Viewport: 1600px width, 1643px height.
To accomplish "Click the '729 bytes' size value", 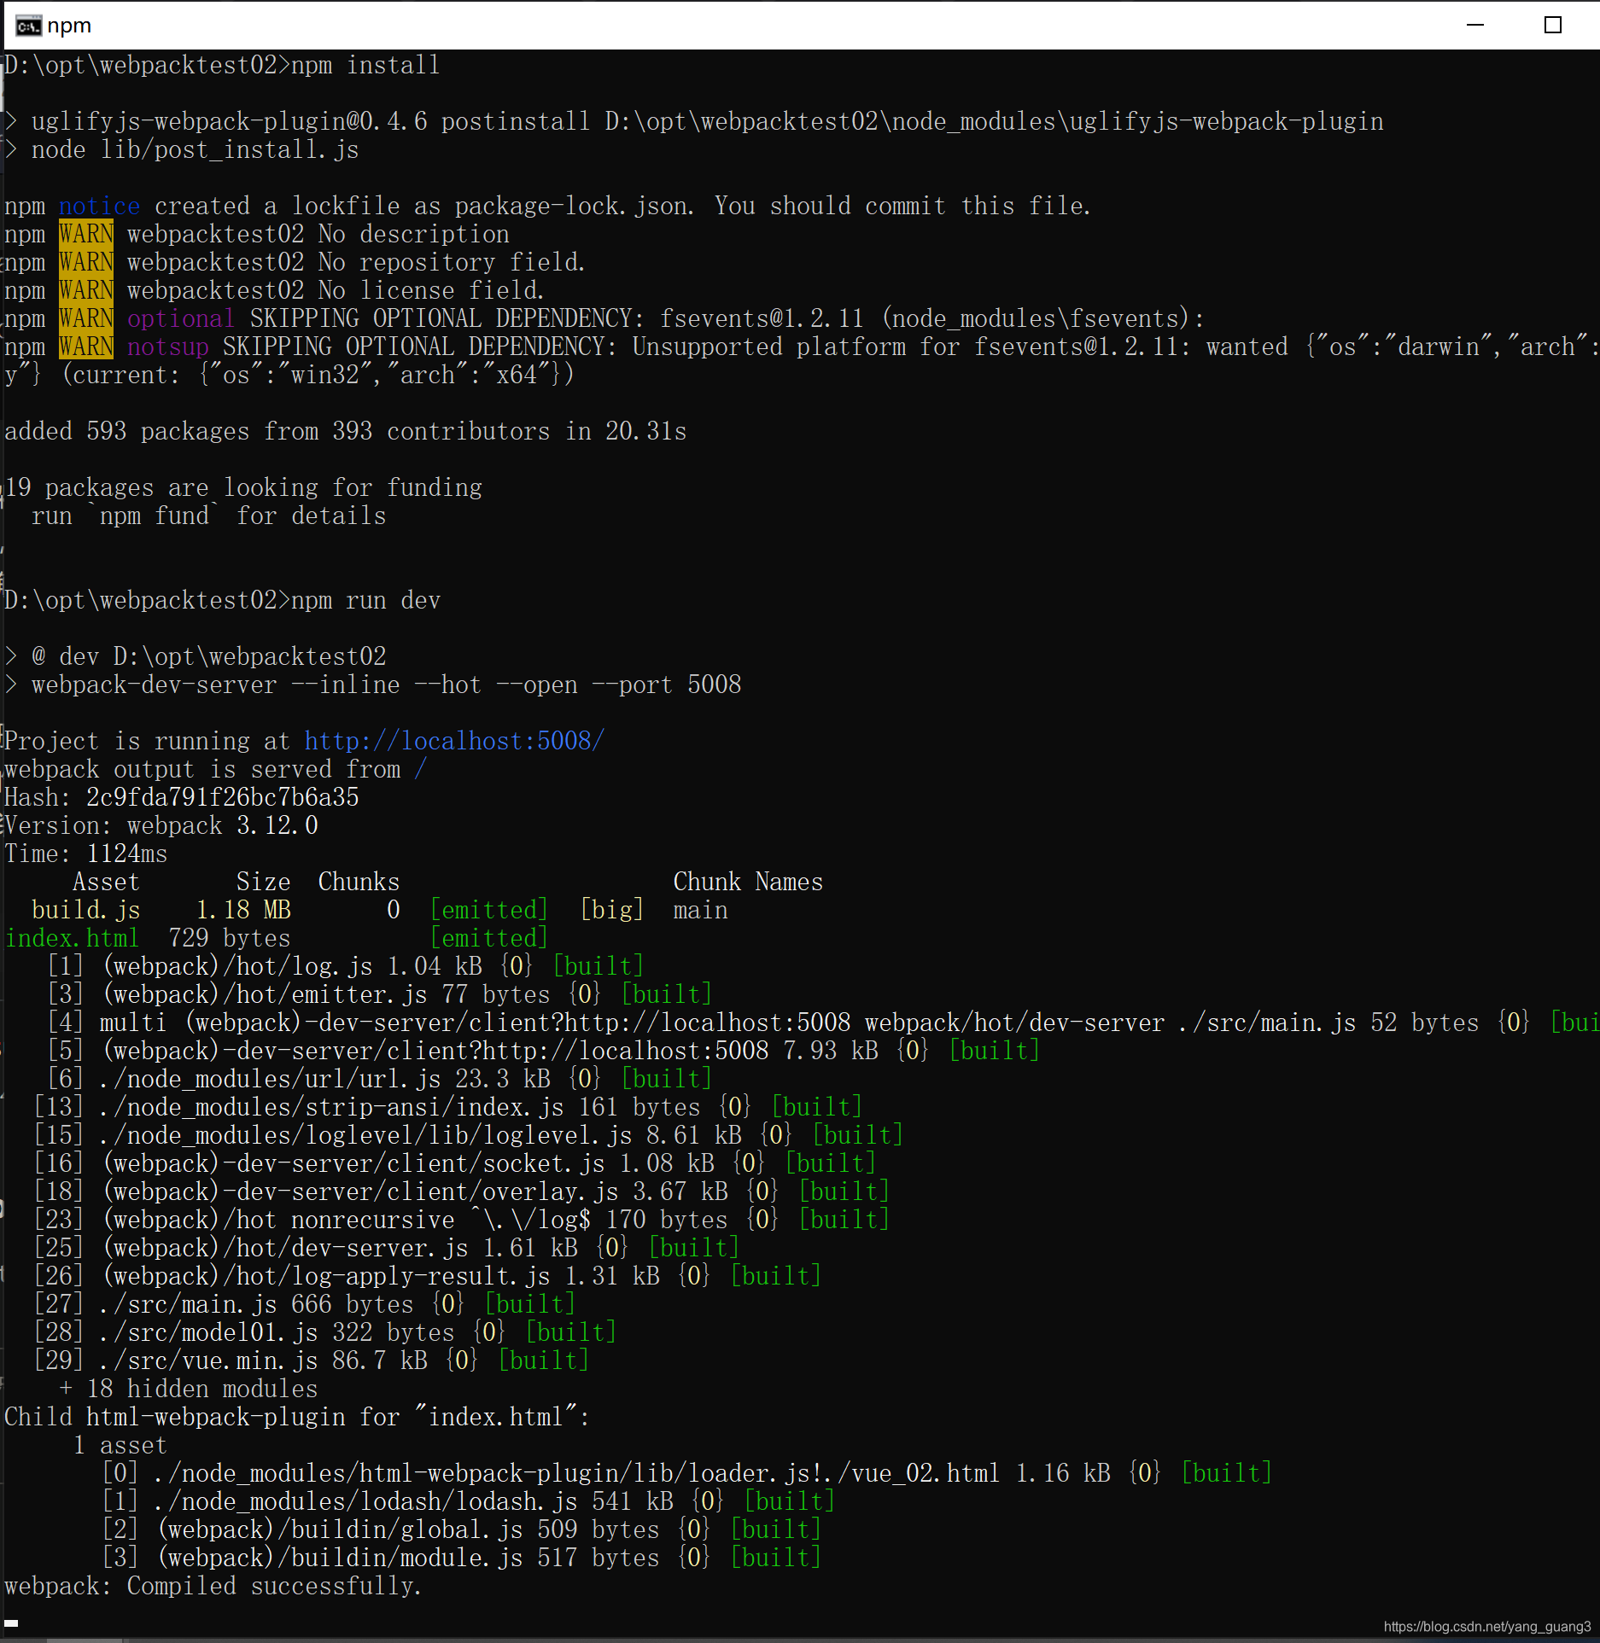I will click(x=229, y=938).
